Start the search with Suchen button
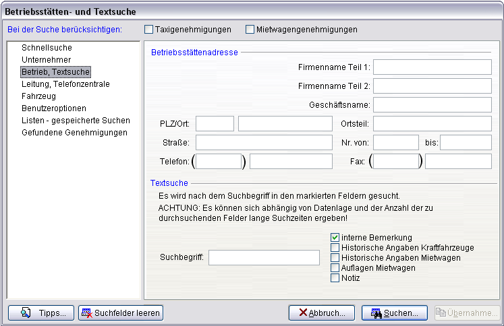 point(395,313)
